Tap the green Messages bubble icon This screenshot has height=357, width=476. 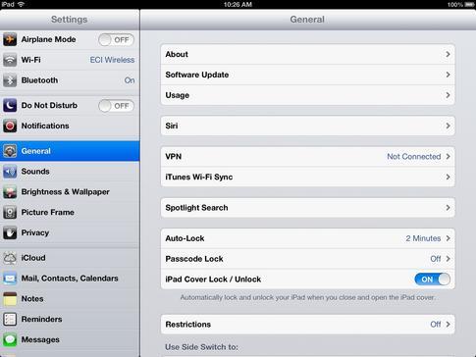(10, 339)
